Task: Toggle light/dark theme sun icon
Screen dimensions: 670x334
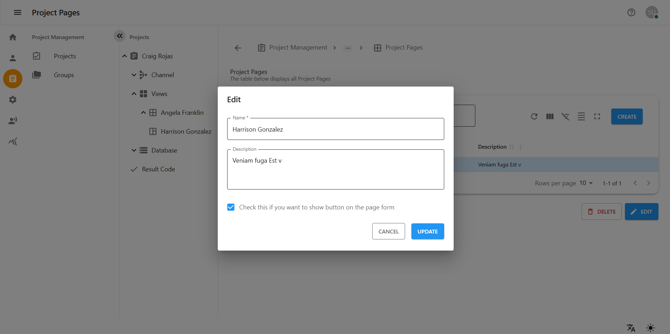Action: click(650, 328)
